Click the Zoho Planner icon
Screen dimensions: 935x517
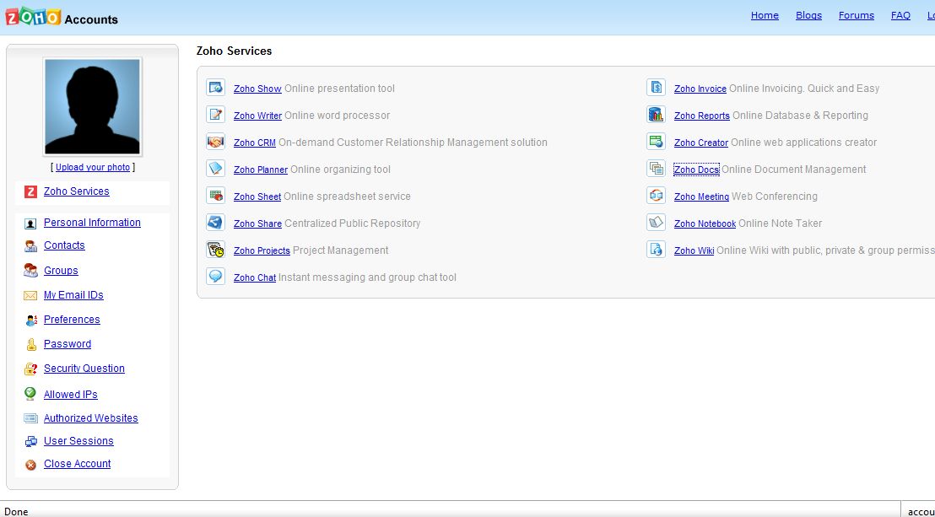[x=215, y=168]
